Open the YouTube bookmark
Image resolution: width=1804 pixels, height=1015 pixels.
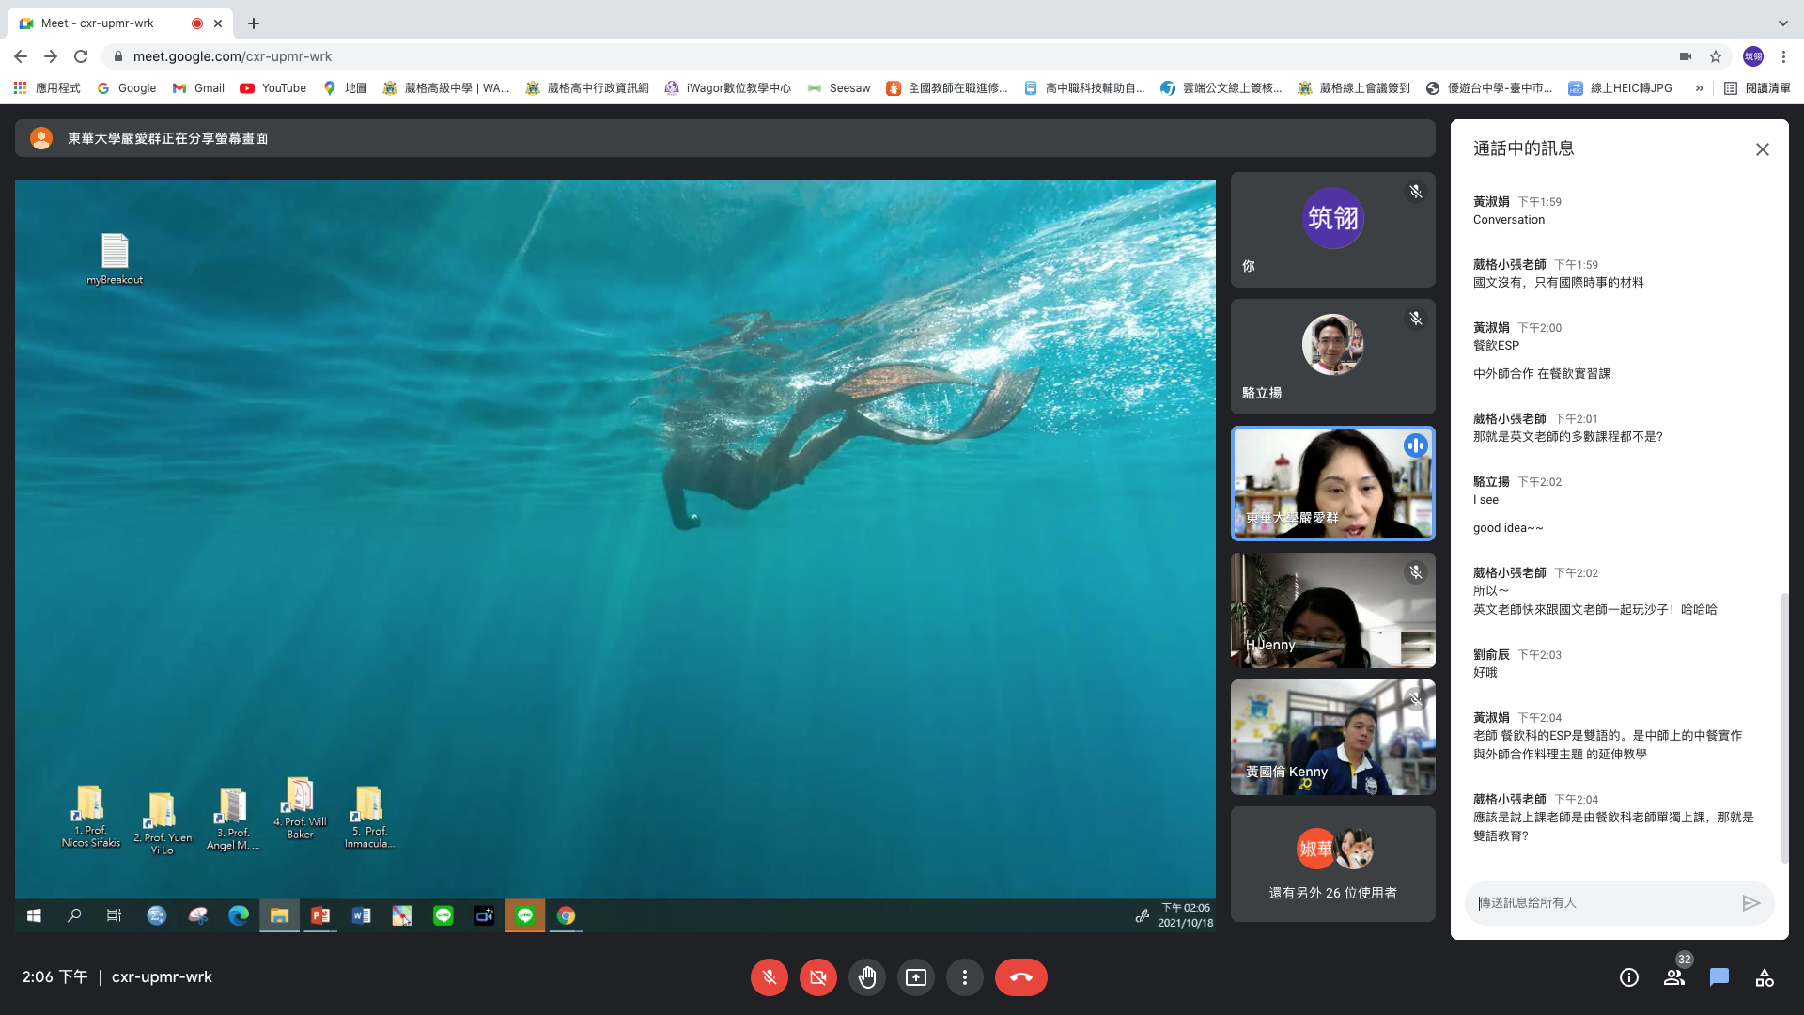[x=273, y=88]
